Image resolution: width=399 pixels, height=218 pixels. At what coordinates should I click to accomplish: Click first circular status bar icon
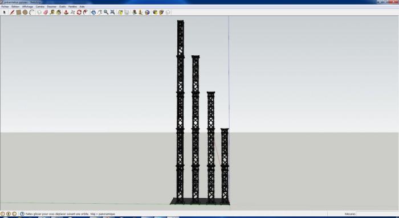[2, 214]
